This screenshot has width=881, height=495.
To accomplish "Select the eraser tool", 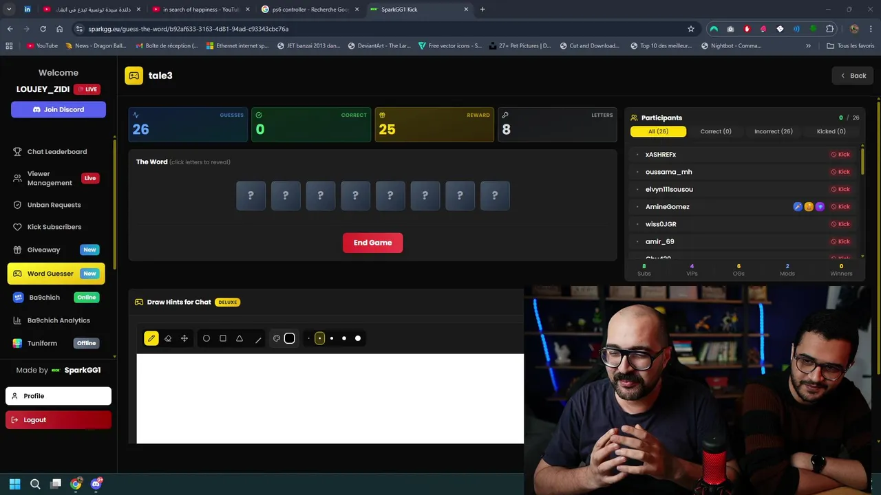I will point(168,338).
